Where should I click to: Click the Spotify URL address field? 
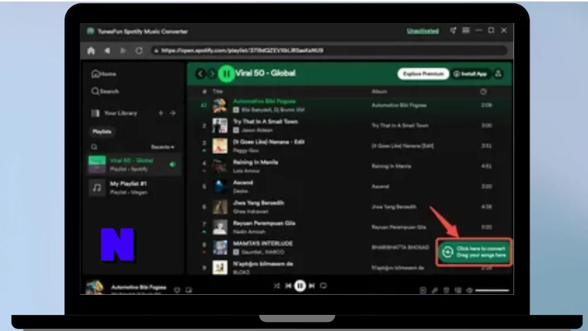click(x=329, y=51)
